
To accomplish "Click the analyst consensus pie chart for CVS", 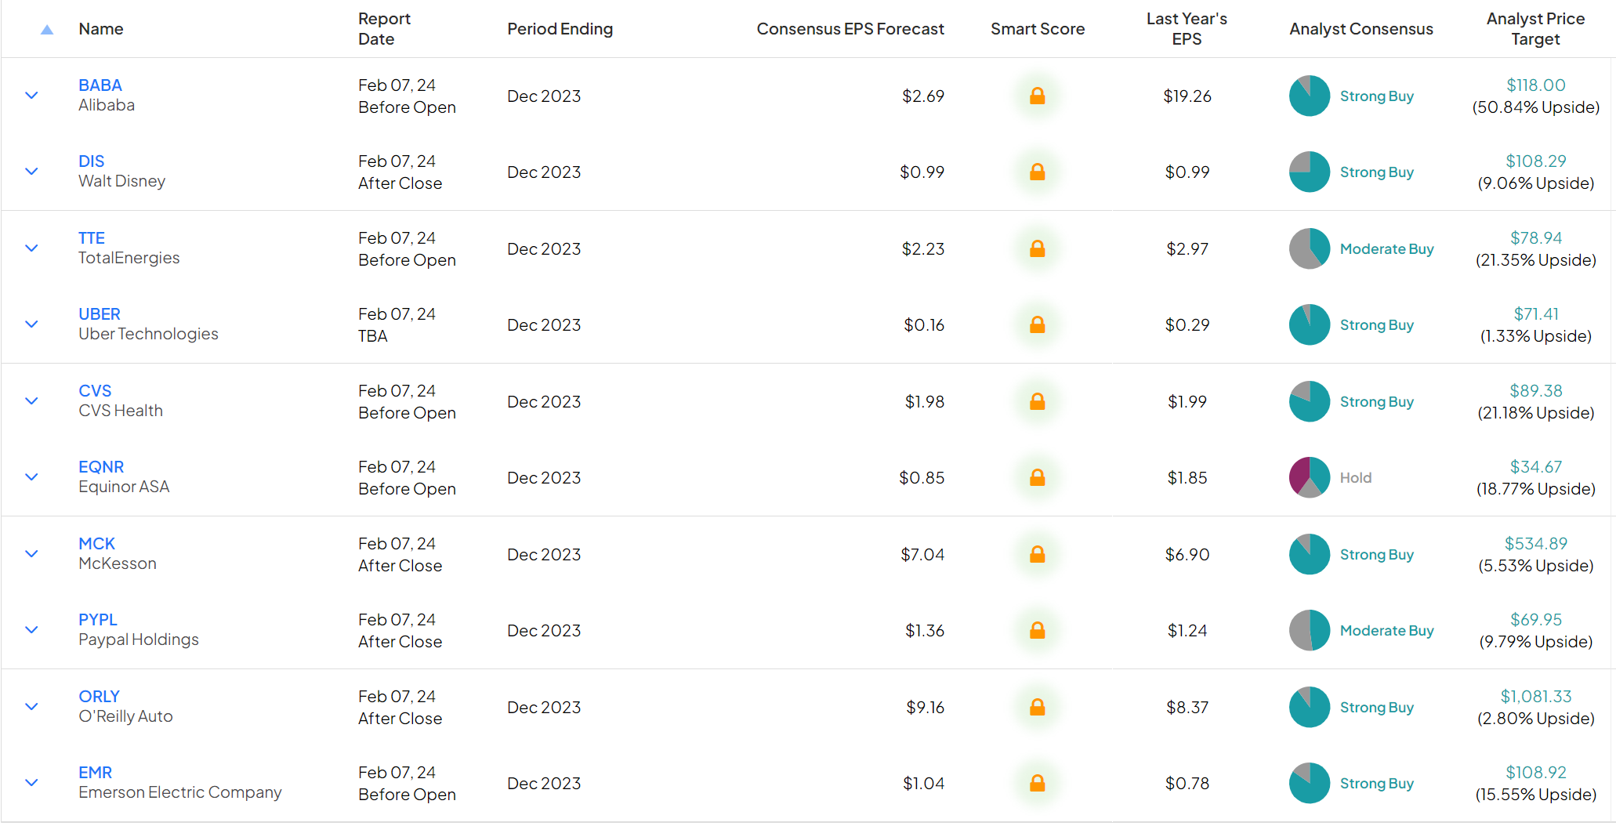I will 1310,401.
